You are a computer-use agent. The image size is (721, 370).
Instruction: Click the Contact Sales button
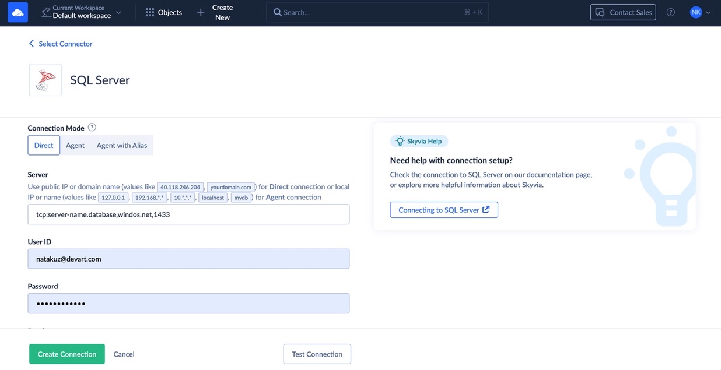(x=622, y=12)
